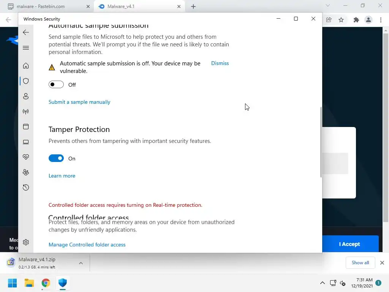The height and width of the screenshot is (292, 389).
Task: Open Chrome tab search dropdown
Action: 328,5
